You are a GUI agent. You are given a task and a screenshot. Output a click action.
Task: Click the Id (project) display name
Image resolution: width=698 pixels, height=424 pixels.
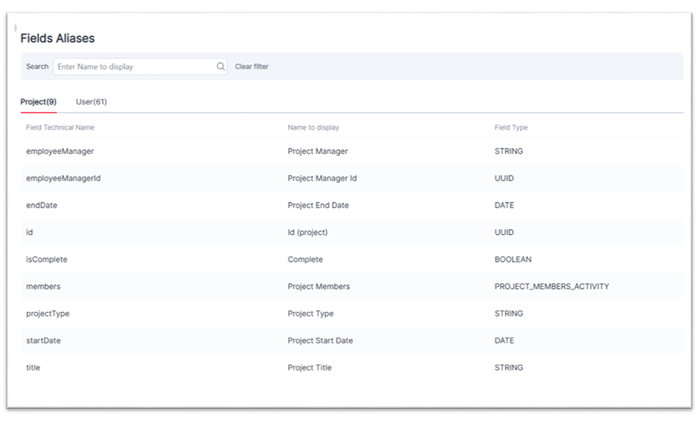tap(307, 232)
